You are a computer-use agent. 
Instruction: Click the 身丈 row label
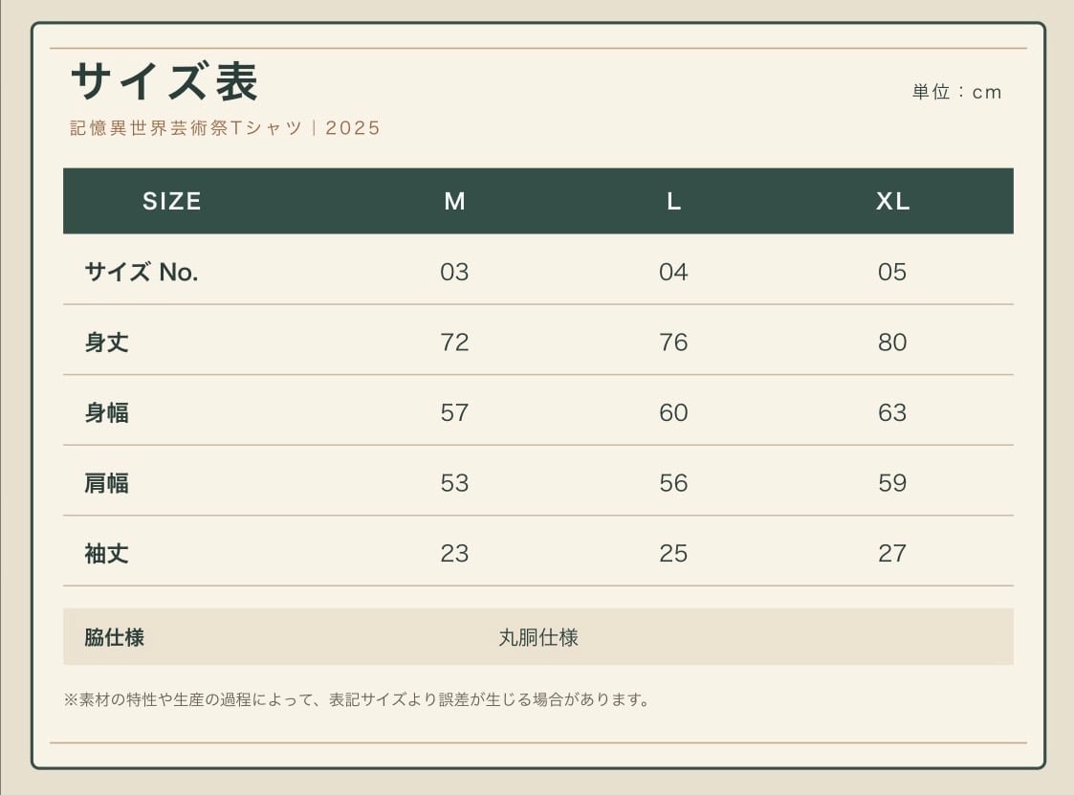pyautogui.click(x=107, y=342)
